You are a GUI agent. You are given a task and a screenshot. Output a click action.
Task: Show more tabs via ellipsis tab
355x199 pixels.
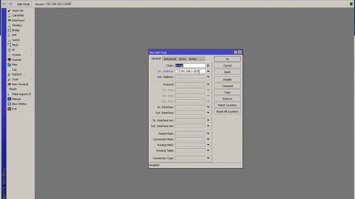click(x=201, y=59)
